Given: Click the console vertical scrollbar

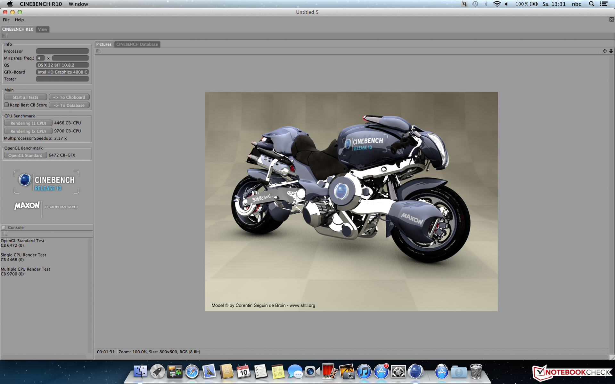Looking at the screenshot, I should pos(90,296).
